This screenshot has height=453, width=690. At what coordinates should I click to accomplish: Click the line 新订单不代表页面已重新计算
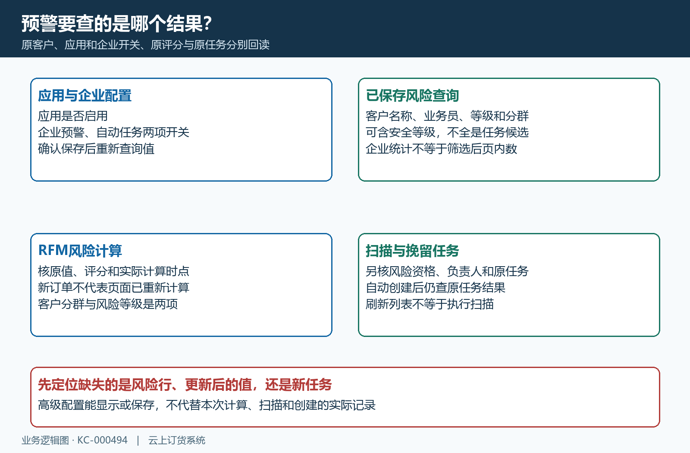[x=113, y=288]
